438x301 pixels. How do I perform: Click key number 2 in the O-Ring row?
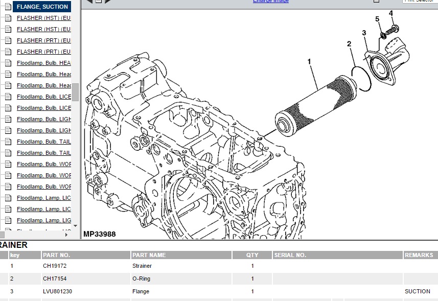tap(12, 279)
